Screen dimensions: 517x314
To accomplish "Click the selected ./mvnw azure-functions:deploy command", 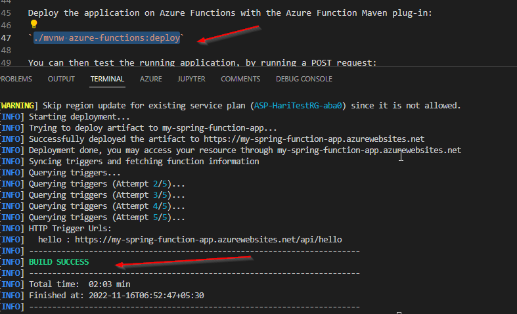I will tap(108, 38).
